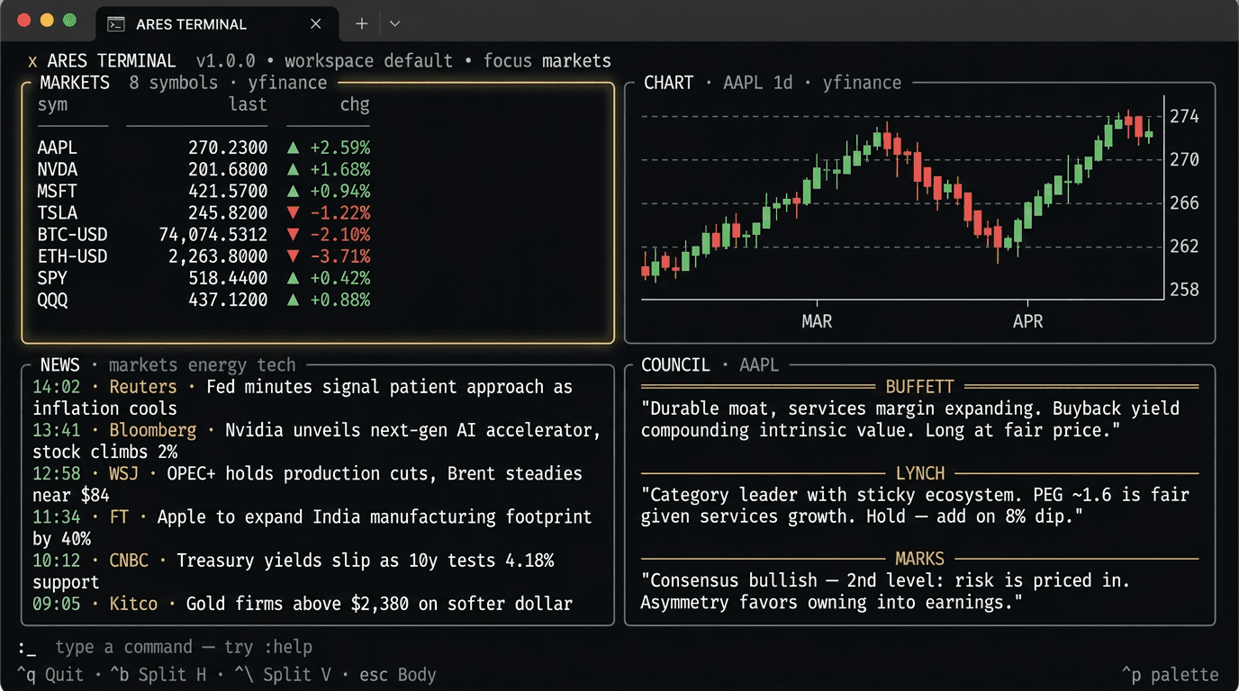Click the red down arrow beside TSLA
Image resolution: width=1239 pixels, height=691 pixels.
293,213
